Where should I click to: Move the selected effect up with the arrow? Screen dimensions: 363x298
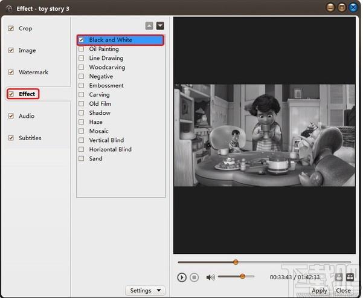click(149, 26)
